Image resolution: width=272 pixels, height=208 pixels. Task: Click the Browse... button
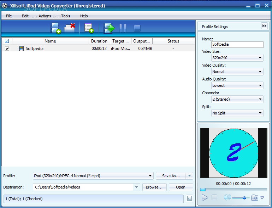click(154, 187)
